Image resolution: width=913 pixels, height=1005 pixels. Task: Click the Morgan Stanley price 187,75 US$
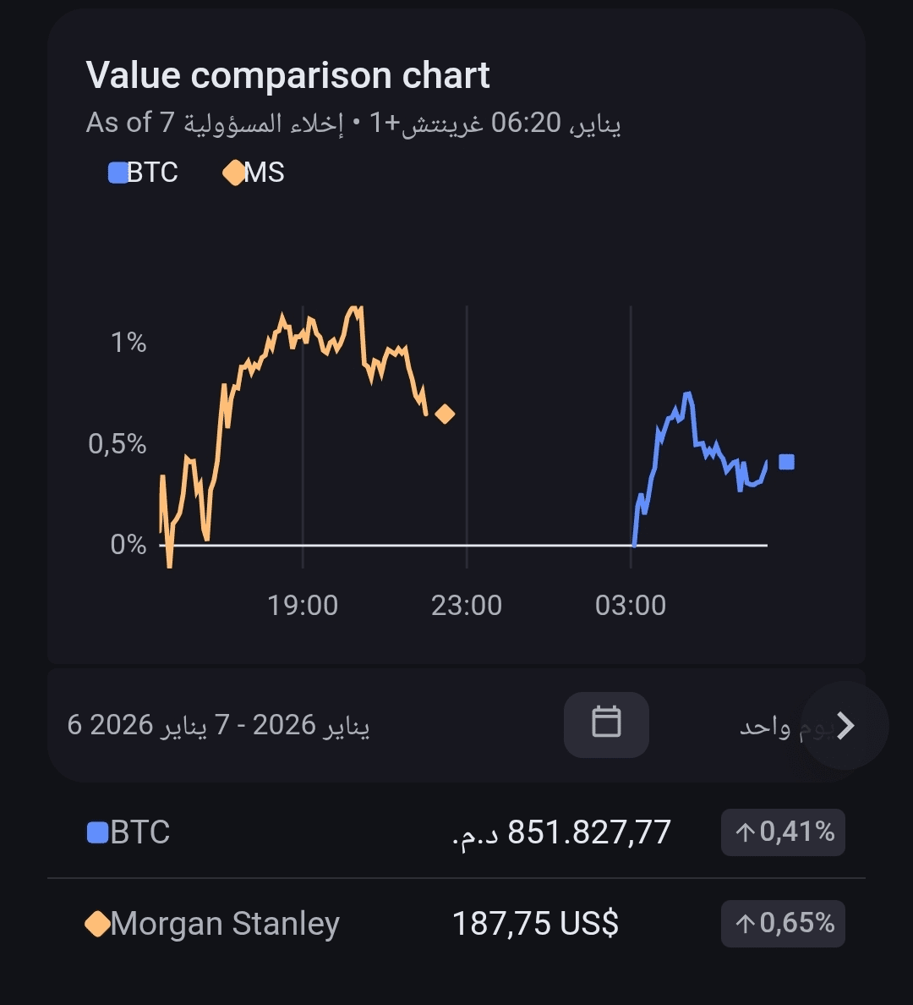pyautogui.click(x=535, y=924)
